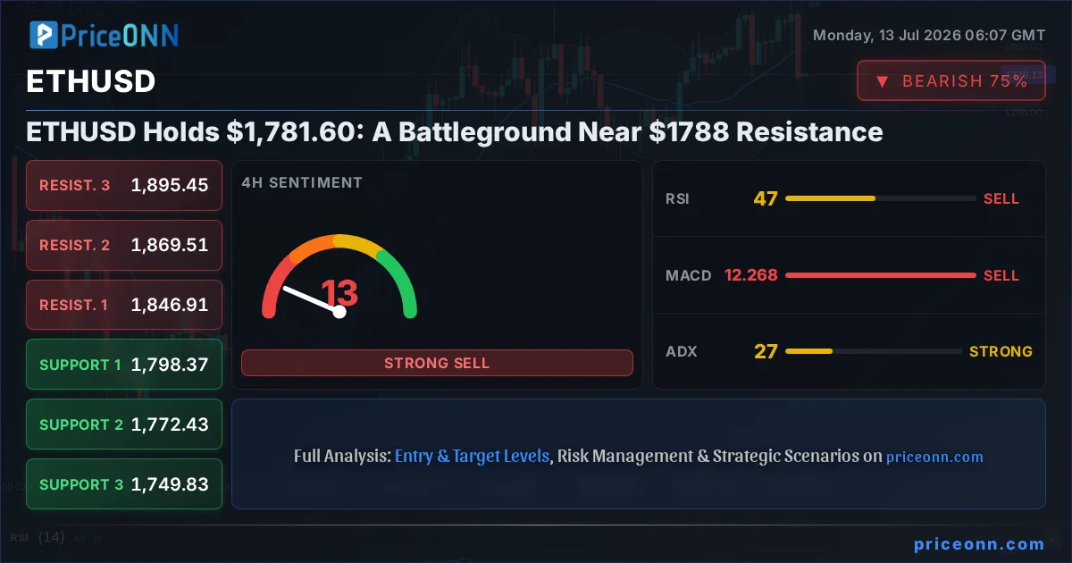This screenshot has width=1072, height=563.
Task: Click the gauge value 13
Action: point(339,293)
